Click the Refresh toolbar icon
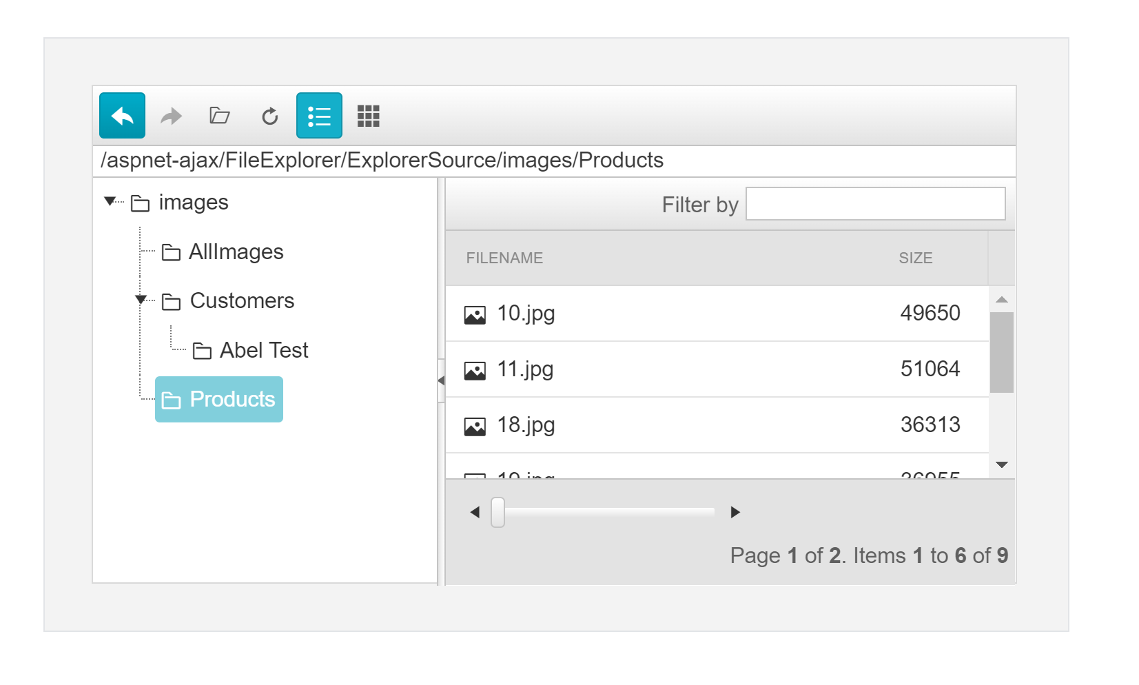 [270, 116]
